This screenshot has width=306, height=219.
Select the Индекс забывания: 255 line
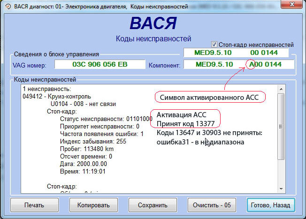click(93, 141)
